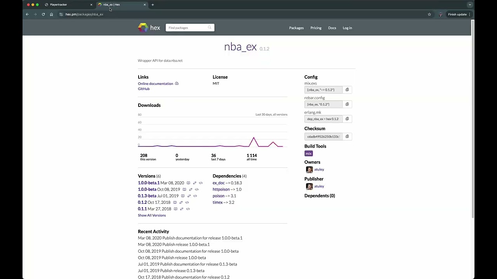
Task: Click site info icon in address bar
Action: [x=61, y=14]
